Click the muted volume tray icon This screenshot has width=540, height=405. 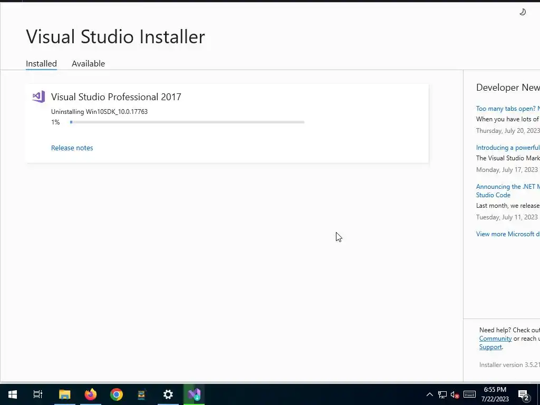click(455, 394)
